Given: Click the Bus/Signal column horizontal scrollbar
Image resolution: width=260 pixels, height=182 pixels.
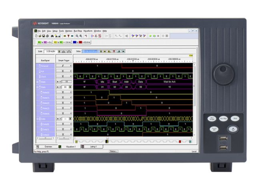Looking at the screenshot, I should [x=45, y=138].
